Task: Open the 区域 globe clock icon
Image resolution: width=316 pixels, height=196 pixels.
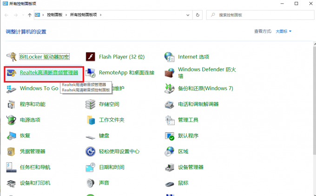Action: tap(170, 152)
